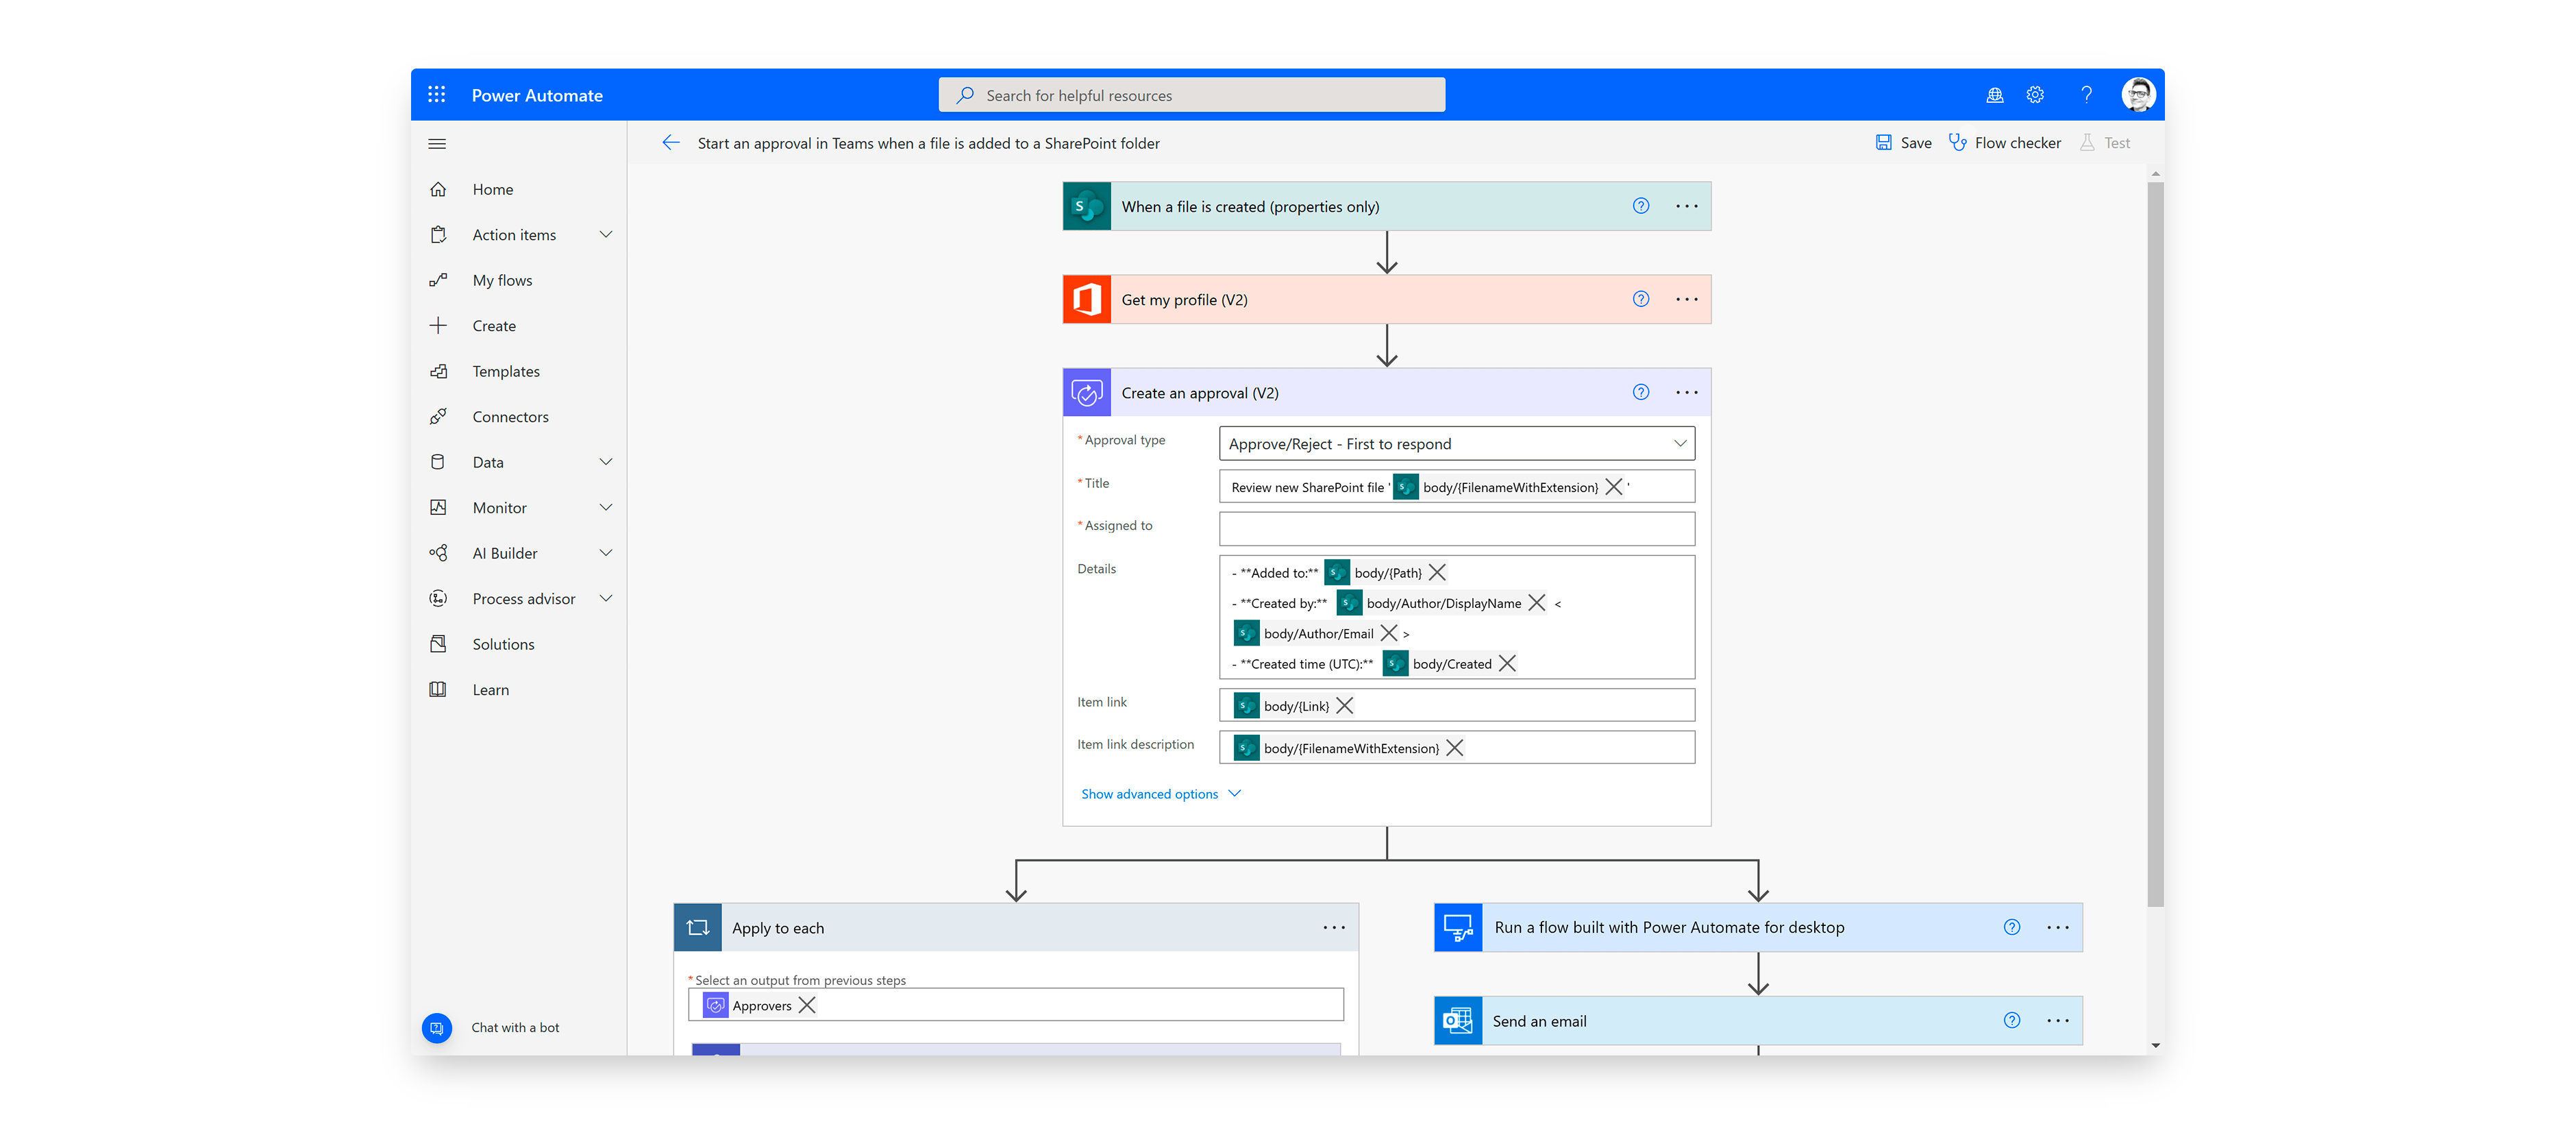This screenshot has height=1124, width=2576.
Task: Open ellipsis menu for Send an email
Action: click(x=2058, y=1020)
